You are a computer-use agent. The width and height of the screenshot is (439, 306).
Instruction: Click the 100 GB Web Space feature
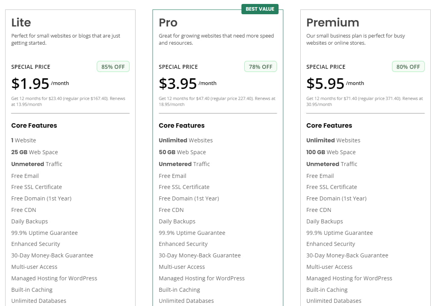point(331,152)
